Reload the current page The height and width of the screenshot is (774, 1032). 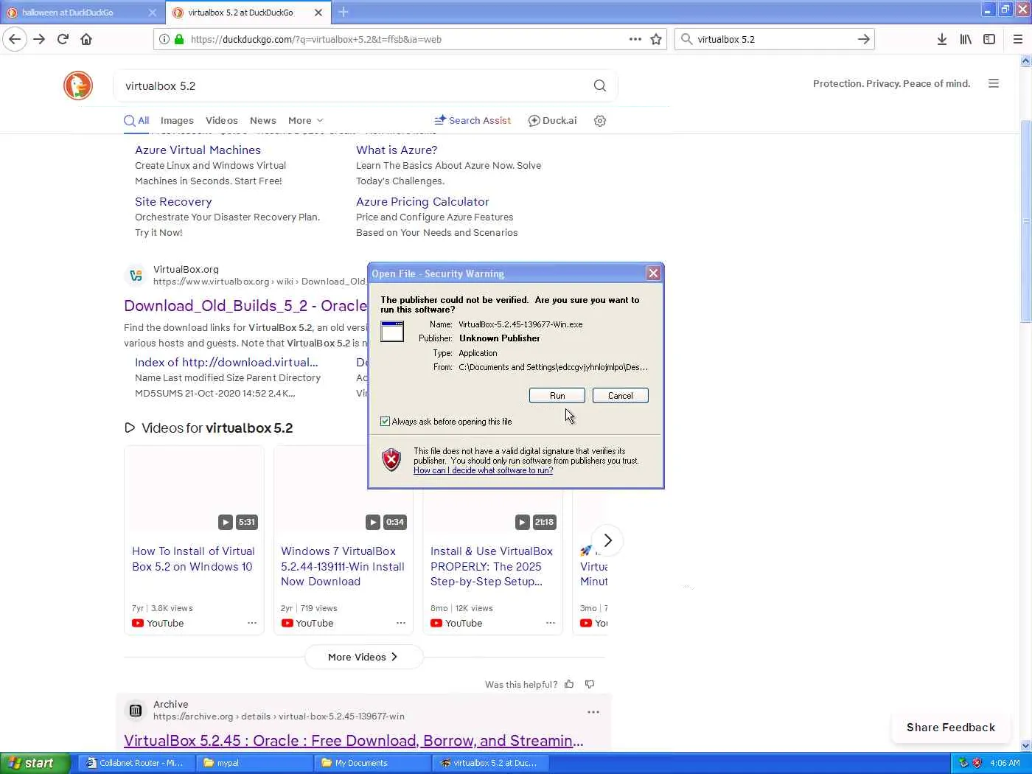click(x=63, y=39)
